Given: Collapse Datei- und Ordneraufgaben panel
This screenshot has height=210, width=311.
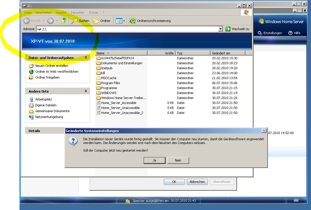Looking at the screenshot, I should (86, 58).
